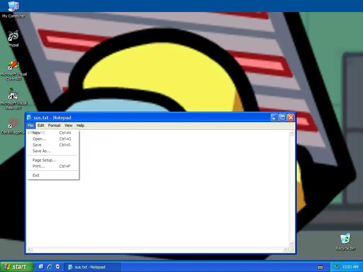This screenshot has height=272, width=363.
Task: Select the Mypal browser shortcut
Action: point(13,39)
